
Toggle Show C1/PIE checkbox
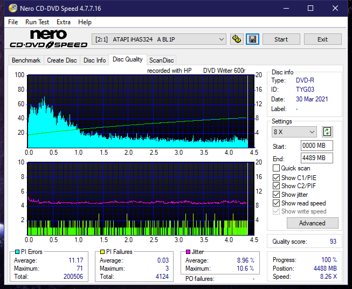pos(276,177)
